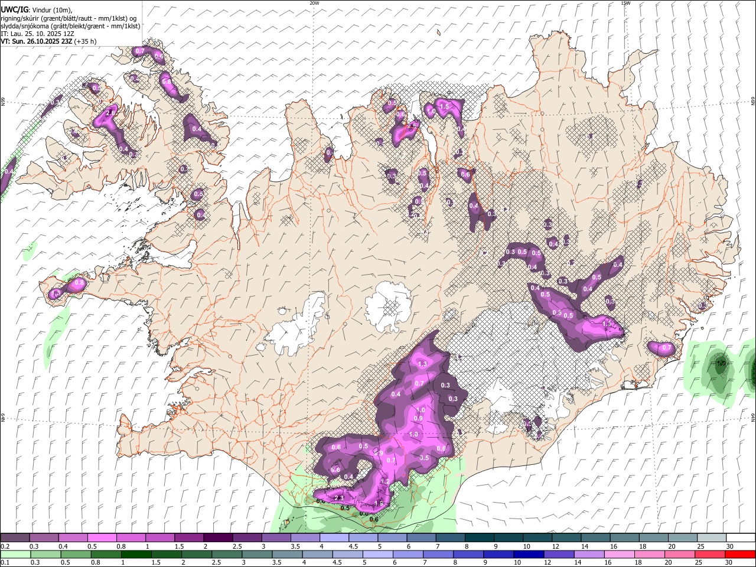Click the 'UWC/IG: Vindur (10m),' title text
The image size is (756, 567).
pos(36,10)
